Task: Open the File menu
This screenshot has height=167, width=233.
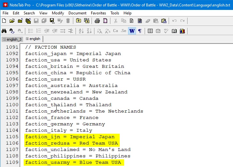Action: pos(5,13)
